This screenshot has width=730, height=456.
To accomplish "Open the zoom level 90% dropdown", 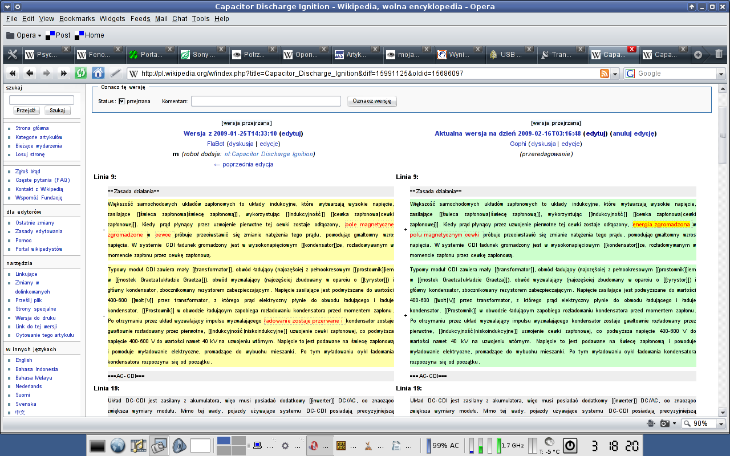I will [721, 424].
